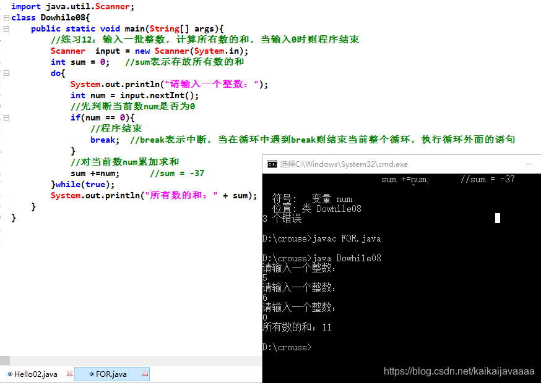This screenshot has height=383, width=541.
Task: Click the '符号: 变量 num' line in cmd
Action: 312,199
